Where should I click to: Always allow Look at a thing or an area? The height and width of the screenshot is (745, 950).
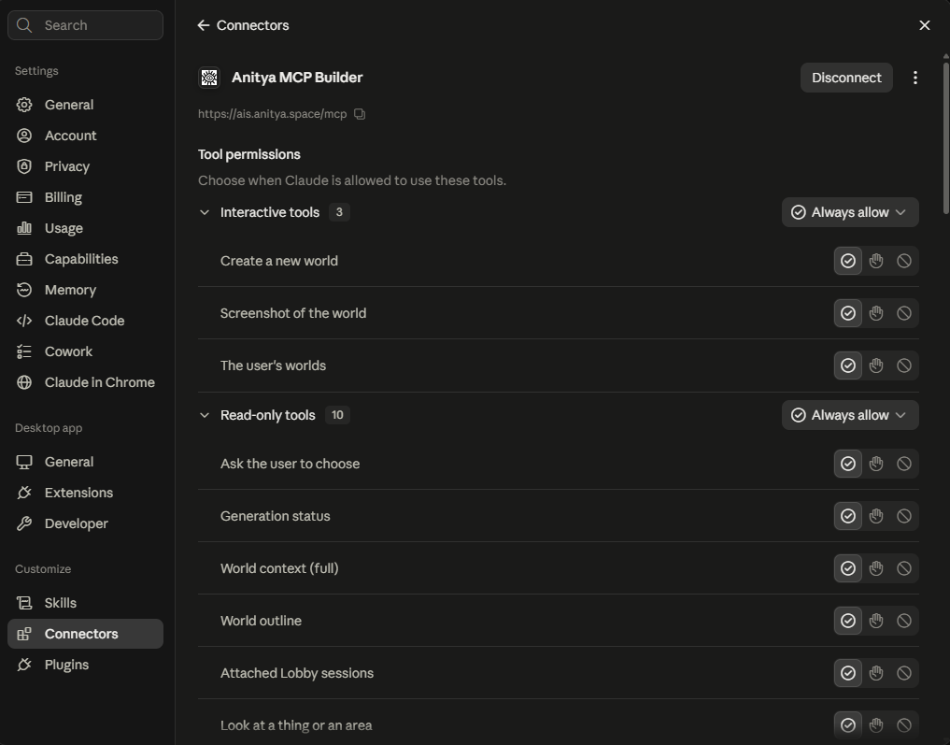[x=848, y=725]
